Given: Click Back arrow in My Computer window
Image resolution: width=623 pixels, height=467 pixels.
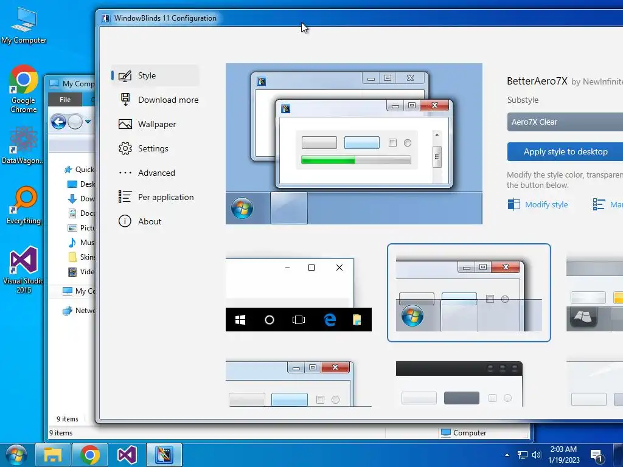Looking at the screenshot, I should coord(58,122).
